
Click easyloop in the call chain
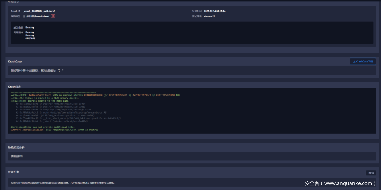(x=30, y=38)
